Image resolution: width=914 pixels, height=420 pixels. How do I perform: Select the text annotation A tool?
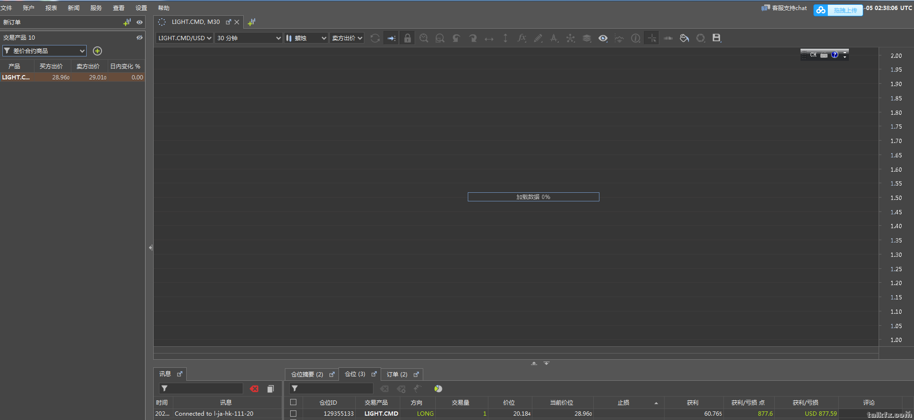[x=554, y=38]
